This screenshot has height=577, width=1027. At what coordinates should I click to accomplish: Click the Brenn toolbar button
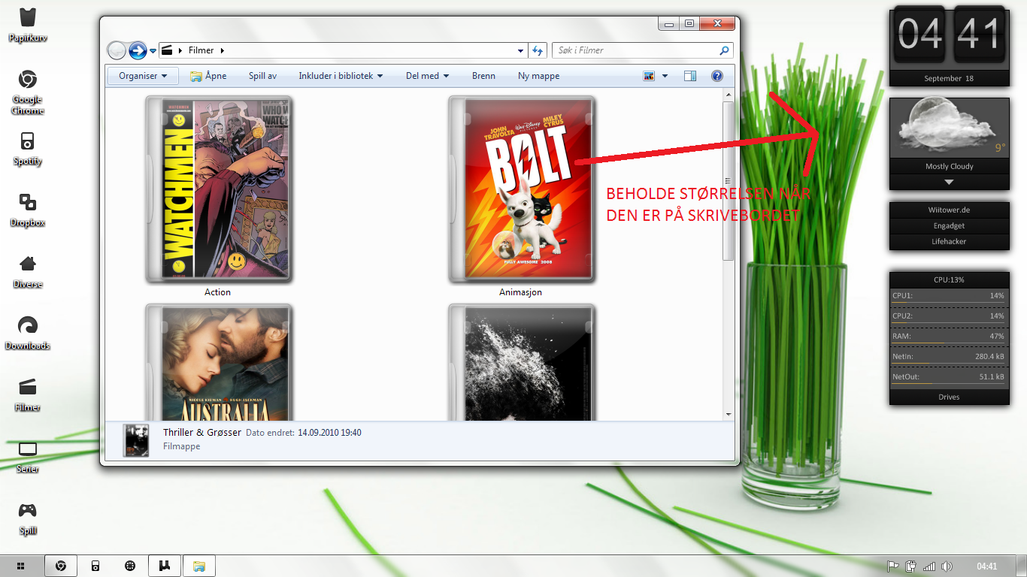(x=483, y=76)
